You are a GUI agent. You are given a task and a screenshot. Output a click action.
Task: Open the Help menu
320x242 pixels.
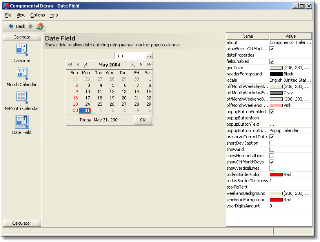click(54, 15)
